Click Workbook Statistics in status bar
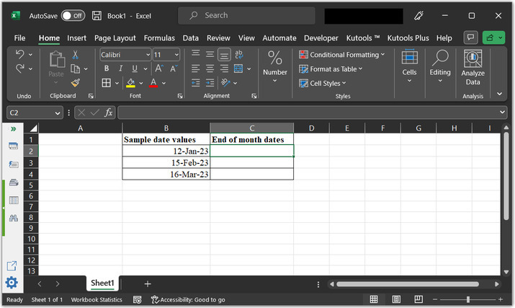Screen dimensions: 515x308 coord(97,300)
